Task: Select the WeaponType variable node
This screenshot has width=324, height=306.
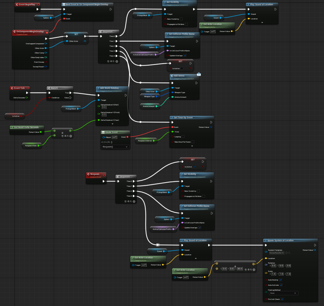Action: coord(150,96)
